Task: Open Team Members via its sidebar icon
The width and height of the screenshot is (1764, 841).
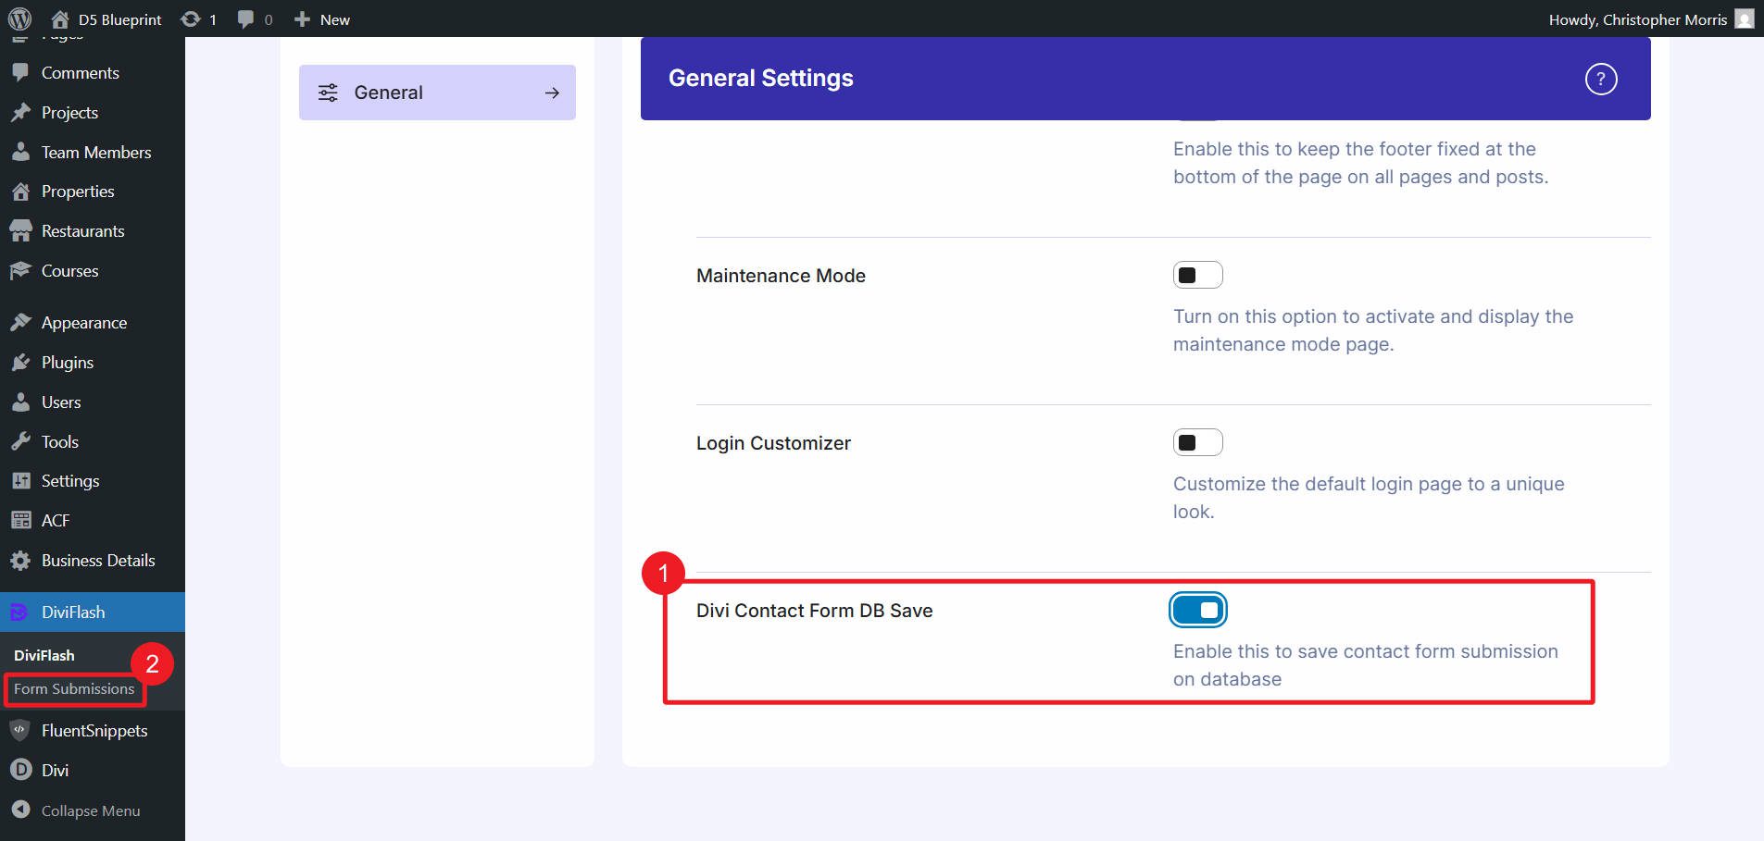Action: click(20, 152)
